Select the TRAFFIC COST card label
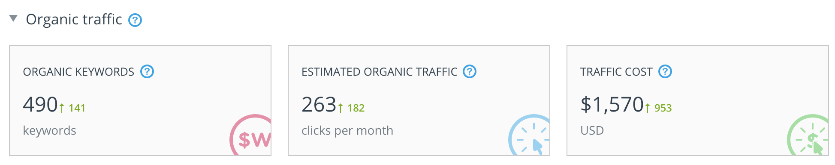Image resolution: width=835 pixels, height=165 pixels. tap(616, 72)
